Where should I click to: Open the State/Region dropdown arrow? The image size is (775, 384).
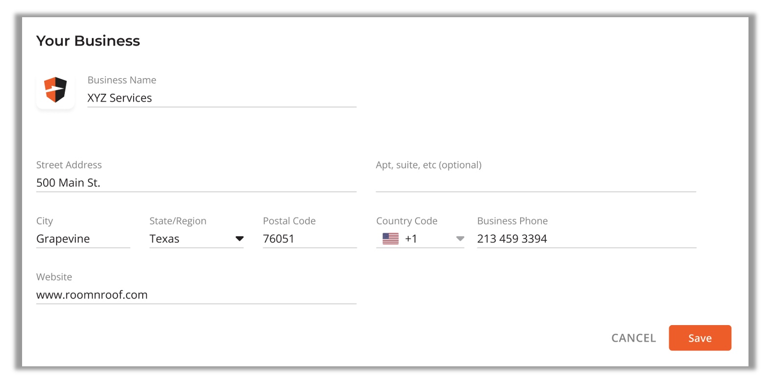[x=240, y=239]
